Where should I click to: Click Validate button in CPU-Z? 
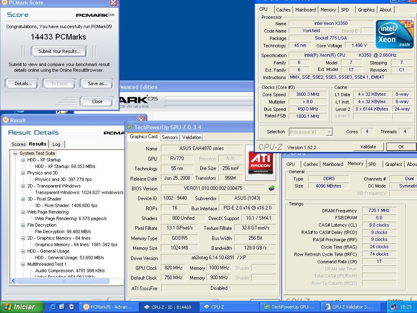pyautogui.click(x=368, y=147)
